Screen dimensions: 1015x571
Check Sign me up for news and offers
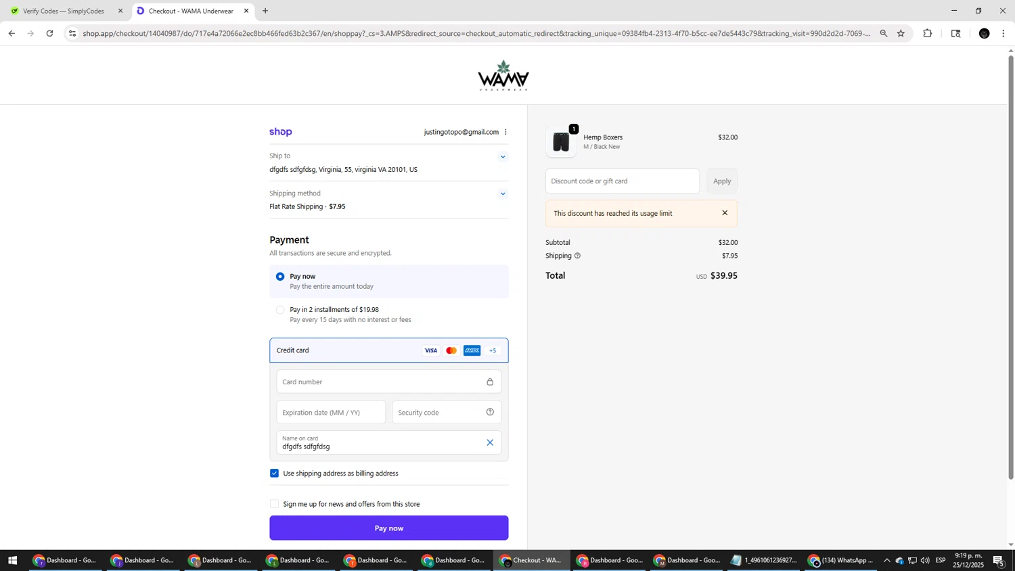[x=274, y=504]
